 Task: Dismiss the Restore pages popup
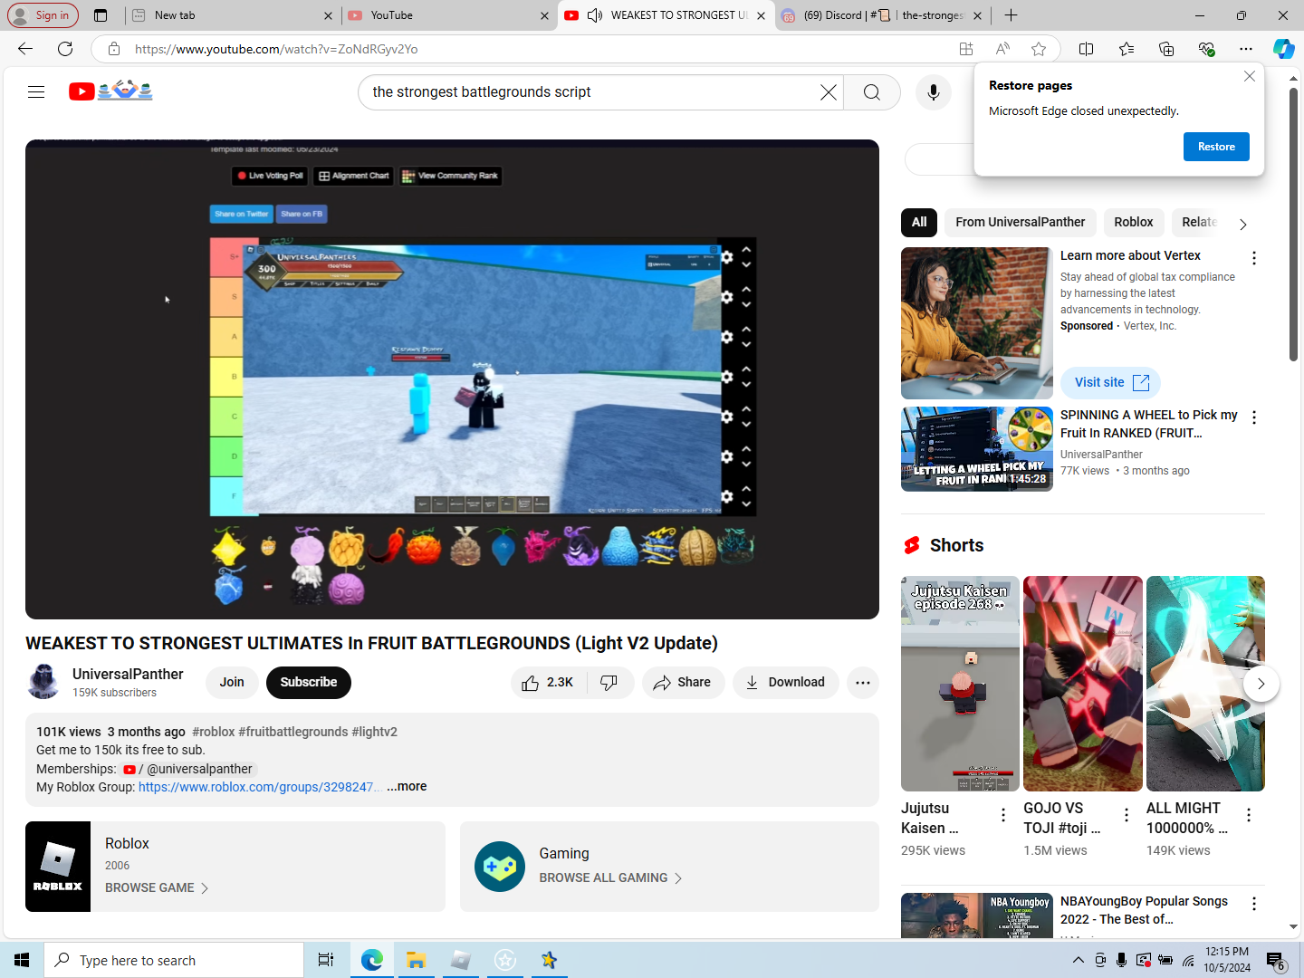tap(1249, 76)
